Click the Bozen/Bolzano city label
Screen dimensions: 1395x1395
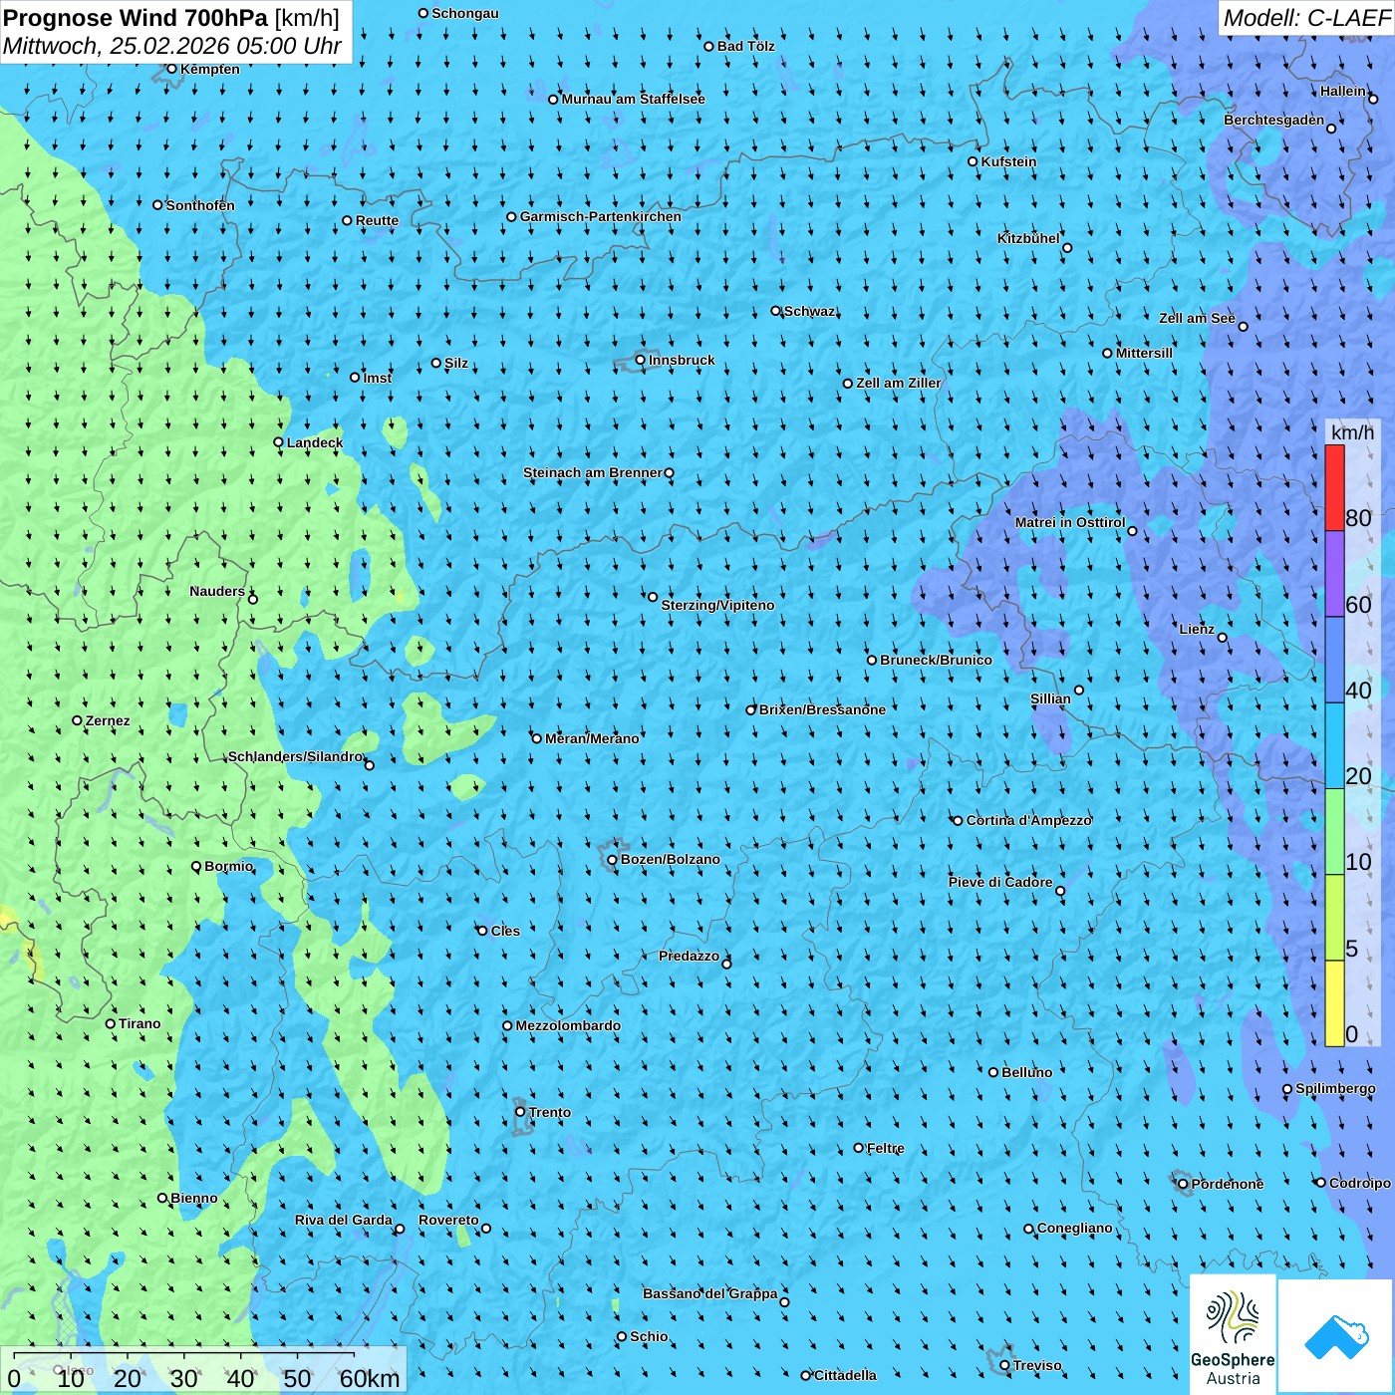point(670,859)
